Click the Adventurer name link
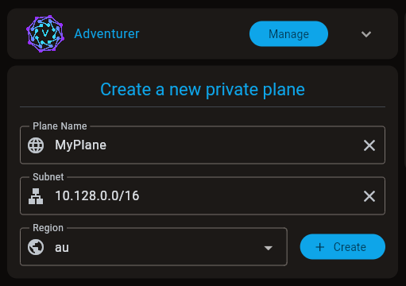 (x=106, y=34)
